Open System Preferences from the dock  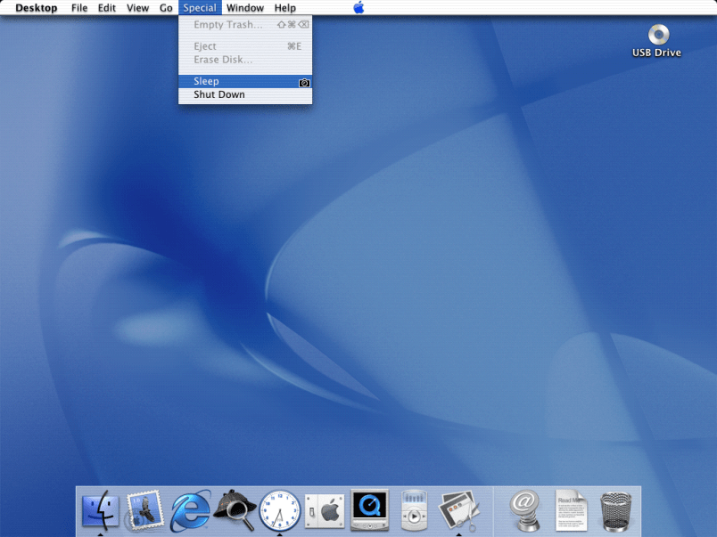(x=324, y=510)
